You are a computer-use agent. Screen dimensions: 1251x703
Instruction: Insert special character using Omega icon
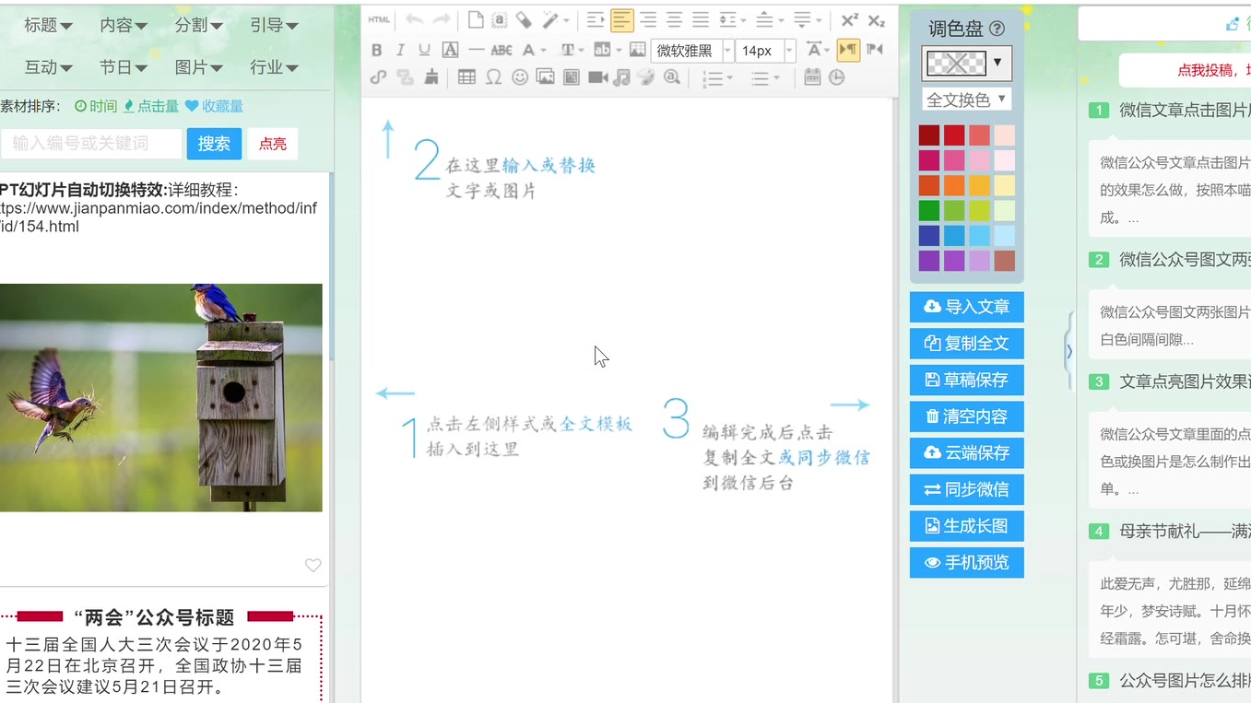pyautogui.click(x=493, y=77)
